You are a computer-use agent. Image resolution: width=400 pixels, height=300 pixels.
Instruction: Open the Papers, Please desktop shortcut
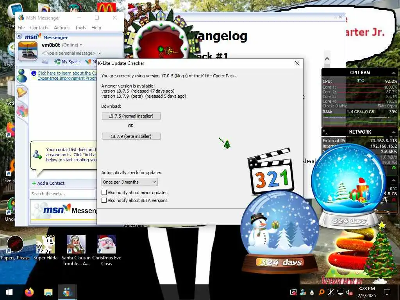tap(15, 248)
